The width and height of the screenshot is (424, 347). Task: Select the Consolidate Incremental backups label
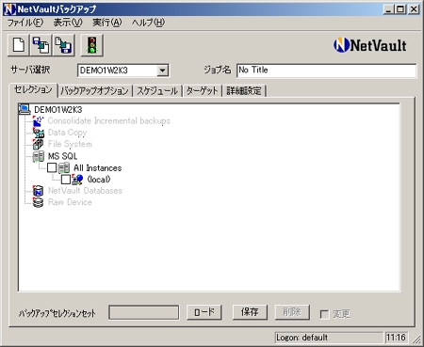pos(109,121)
